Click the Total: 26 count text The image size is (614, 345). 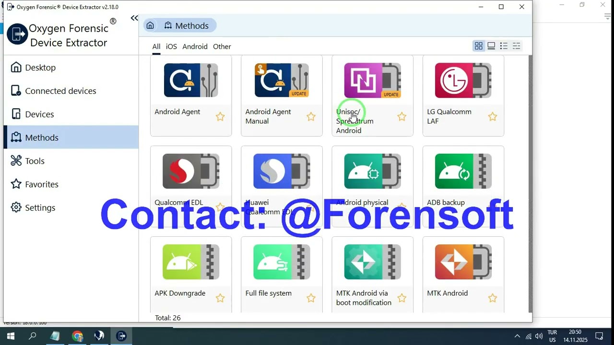[x=168, y=318]
